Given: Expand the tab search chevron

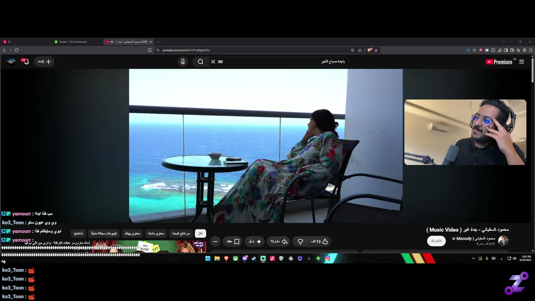Looking at the screenshot, I should (503, 42).
